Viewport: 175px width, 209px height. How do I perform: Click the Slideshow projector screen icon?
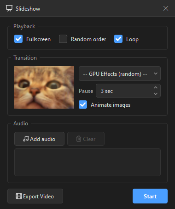point(9,8)
